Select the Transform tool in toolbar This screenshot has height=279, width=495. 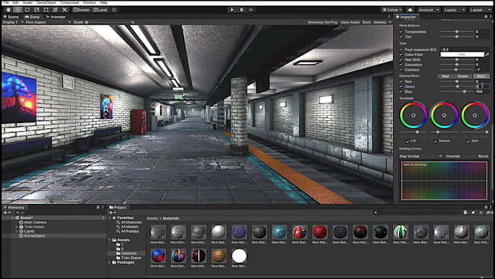click(55, 9)
